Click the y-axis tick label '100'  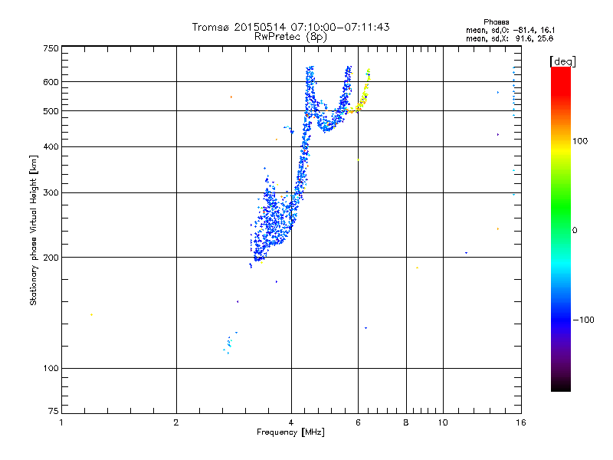51,368
